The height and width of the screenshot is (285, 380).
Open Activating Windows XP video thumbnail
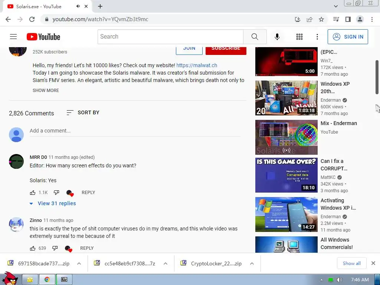tap(286, 214)
